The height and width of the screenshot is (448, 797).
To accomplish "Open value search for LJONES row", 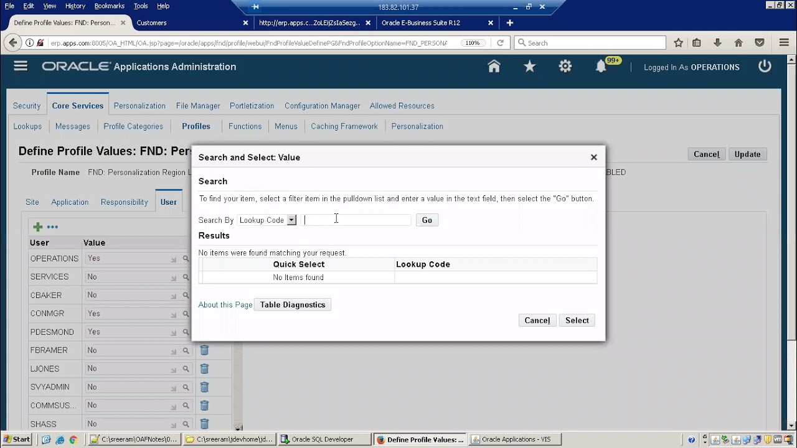I will pos(186,369).
